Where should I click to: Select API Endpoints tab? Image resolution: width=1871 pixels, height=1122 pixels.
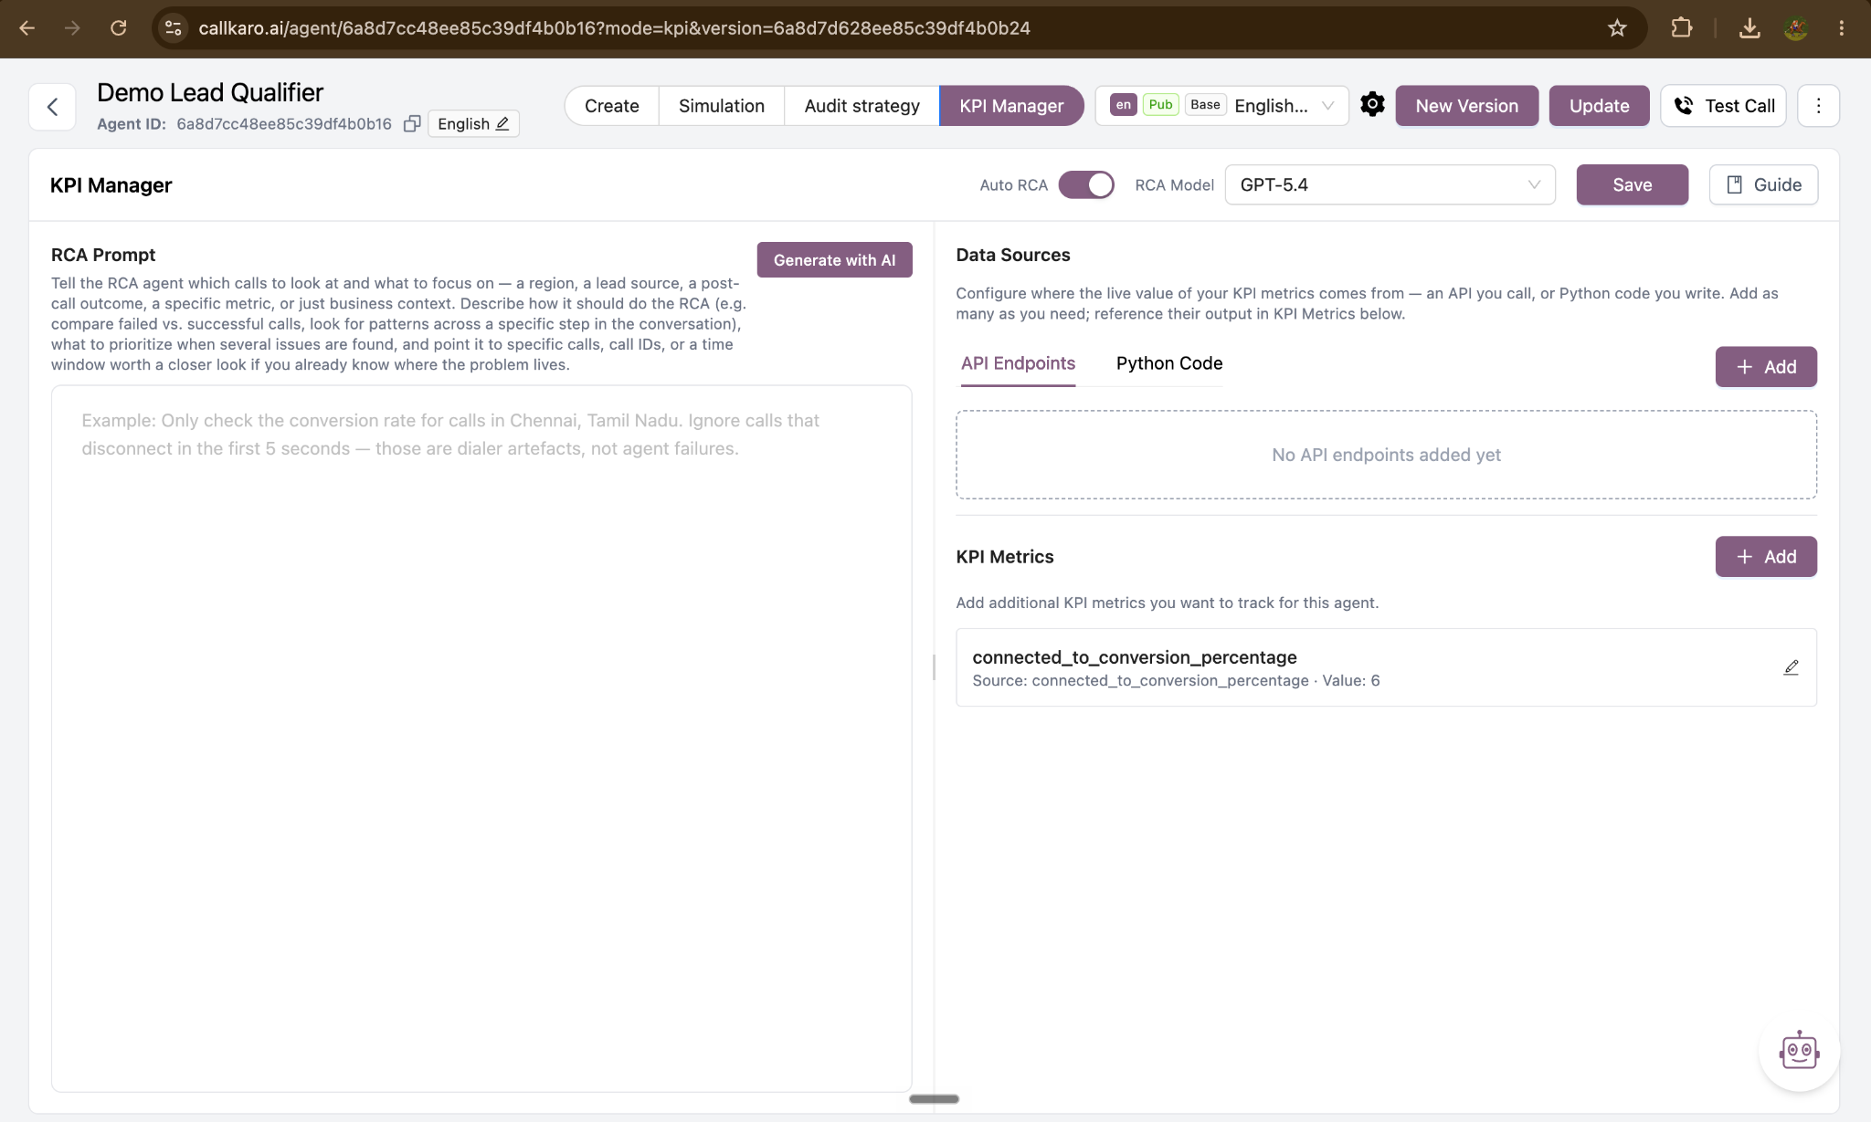point(1018,363)
